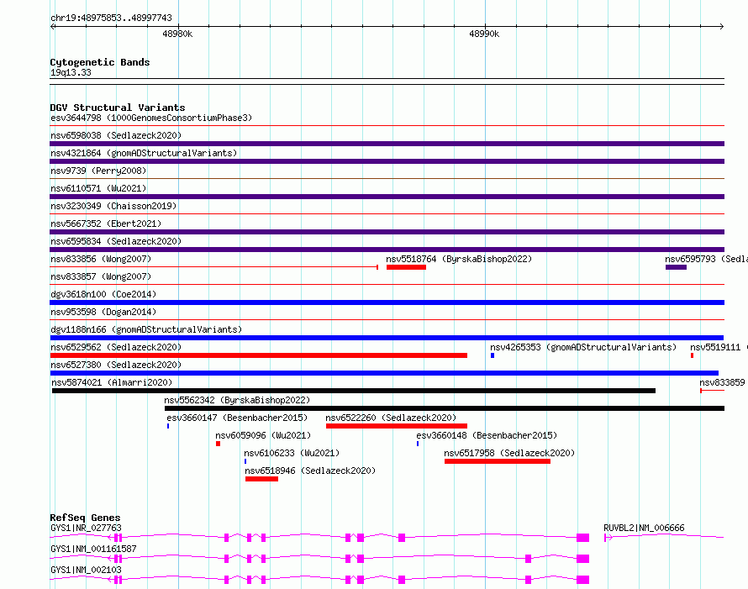Click the 19q13.33 cytogenetic band label

point(71,72)
